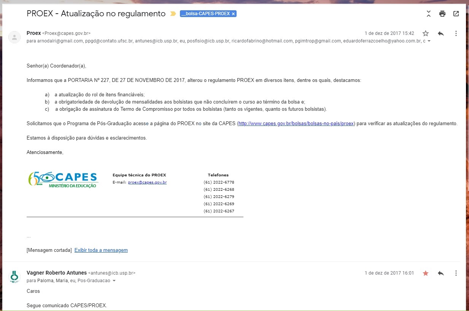Image resolution: width=469 pixels, height=311 pixels.
Task: Collapse all messages in the conversation
Action: 429,14
